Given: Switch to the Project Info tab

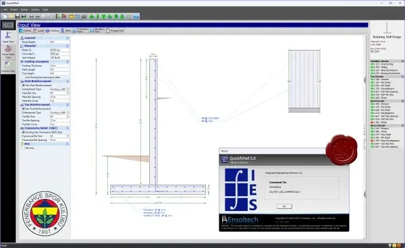Looking at the screenshot, I should pyautogui.click(x=115, y=31).
